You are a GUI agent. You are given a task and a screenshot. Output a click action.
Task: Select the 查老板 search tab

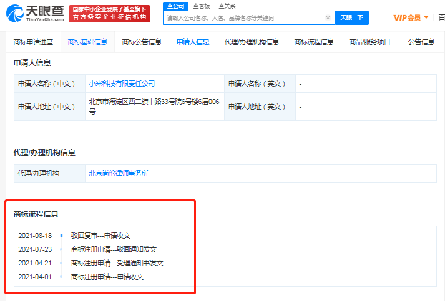[201, 6]
